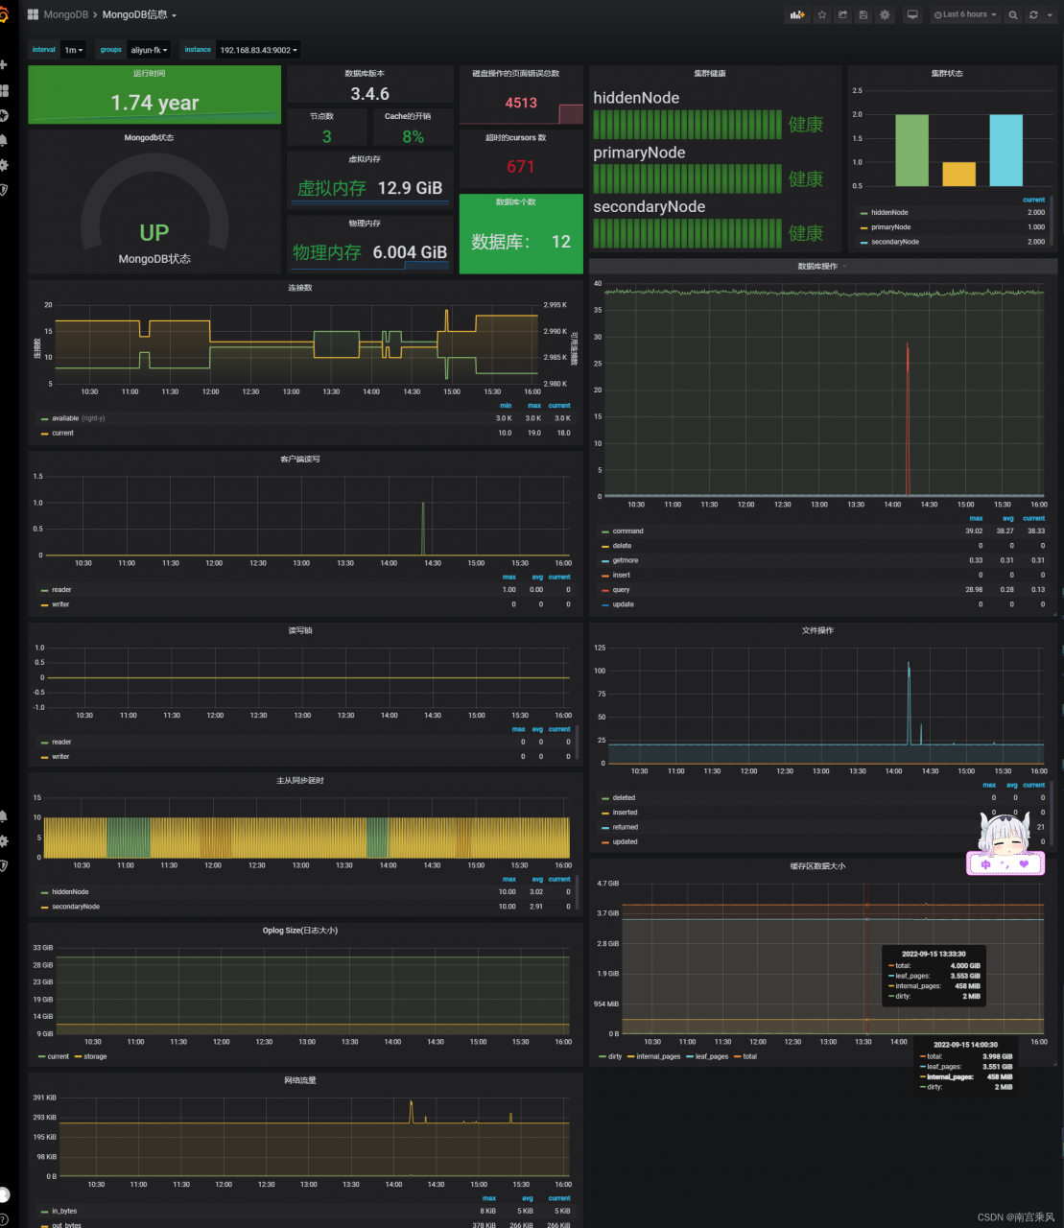Open the interval variable dropdown showing 1m
The width and height of the screenshot is (1064, 1228).
click(74, 50)
